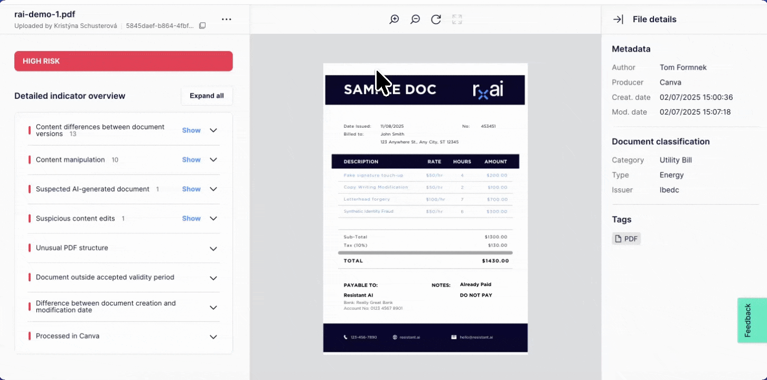Show the Suspected AI-generated document finding
767x380 pixels.
click(x=191, y=188)
